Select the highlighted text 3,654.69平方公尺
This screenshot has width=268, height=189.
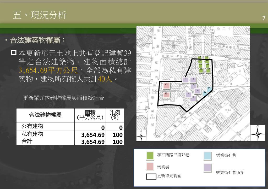point(48,70)
